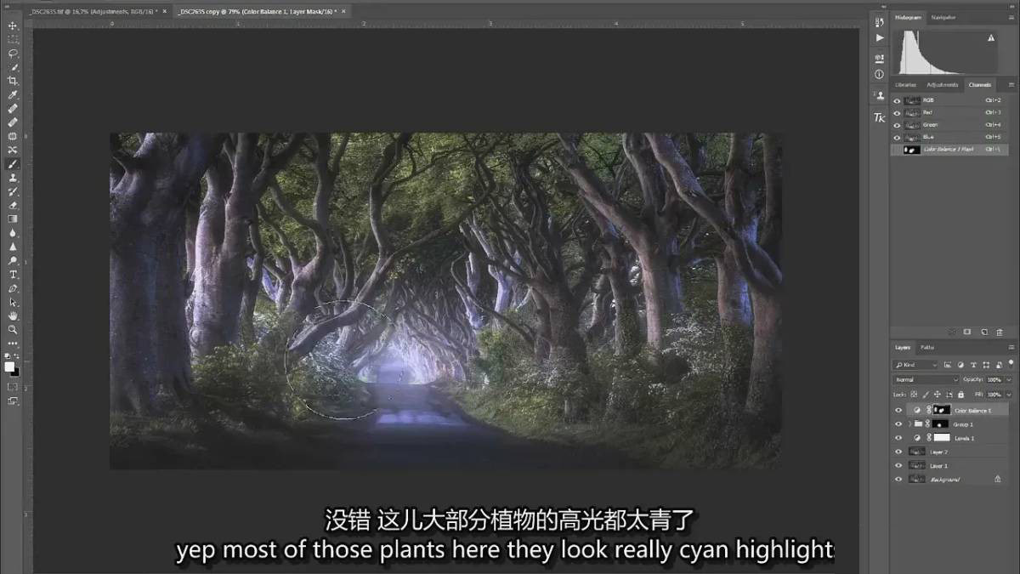Select the Color Balance 1 layer mask thumbnail
This screenshot has height=574, width=1020.
coord(942,410)
